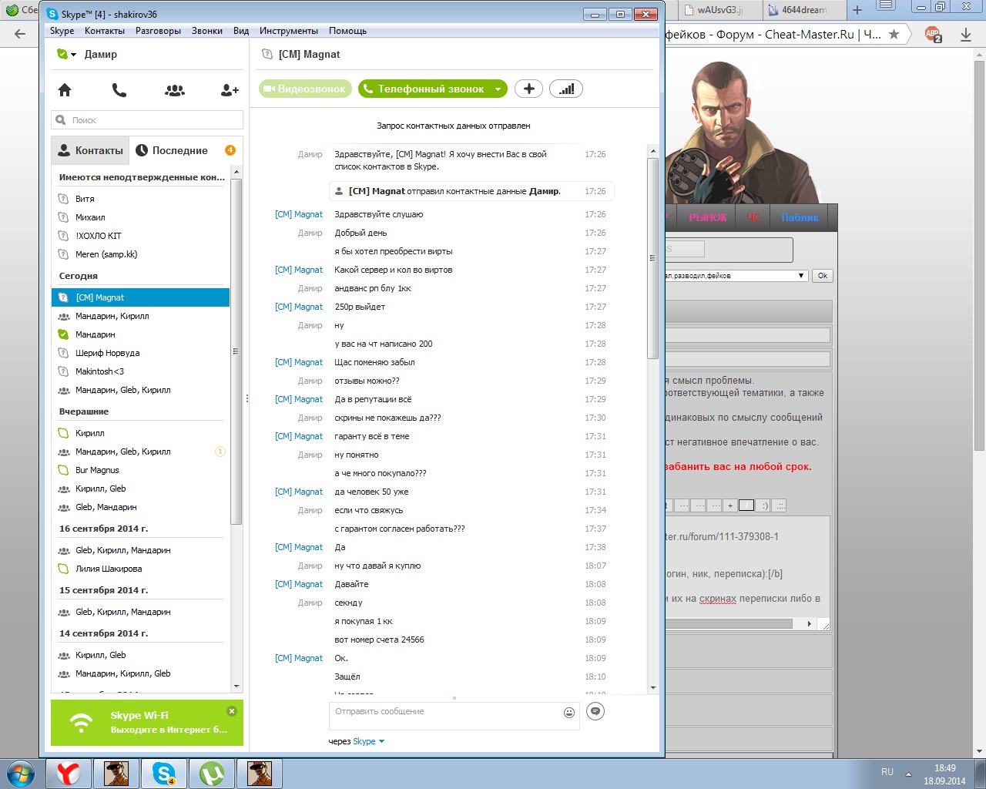Open the Разговоры menu
This screenshot has height=789, width=986.
[158, 31]
